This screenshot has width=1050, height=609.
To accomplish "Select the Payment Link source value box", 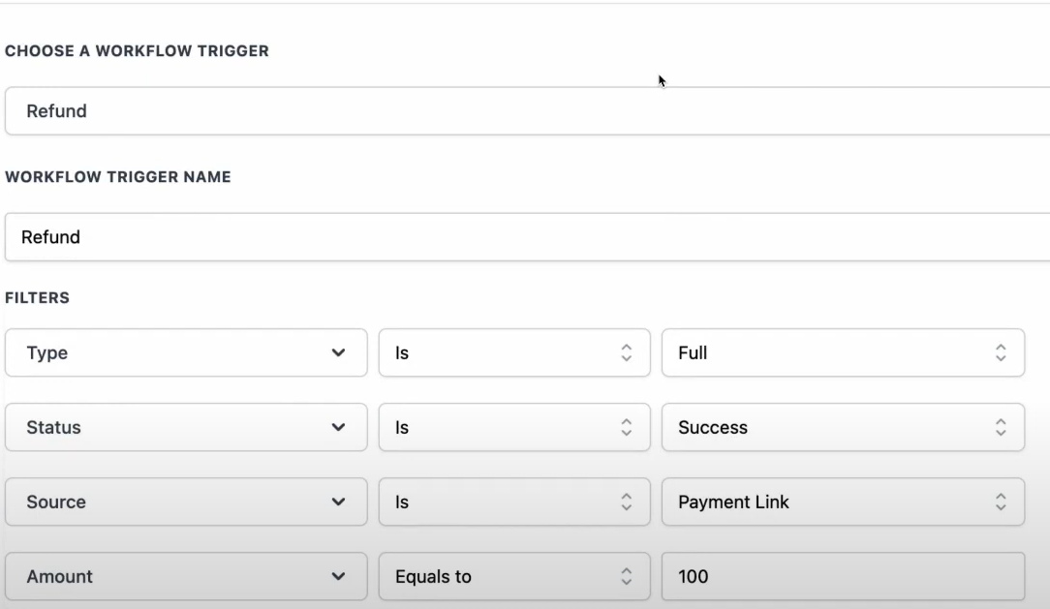I will coord(823,502).
